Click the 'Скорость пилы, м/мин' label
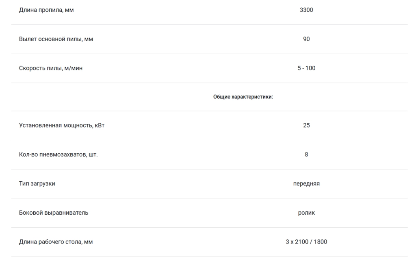The height and width of the screenshot is (261, 416). 51,68
